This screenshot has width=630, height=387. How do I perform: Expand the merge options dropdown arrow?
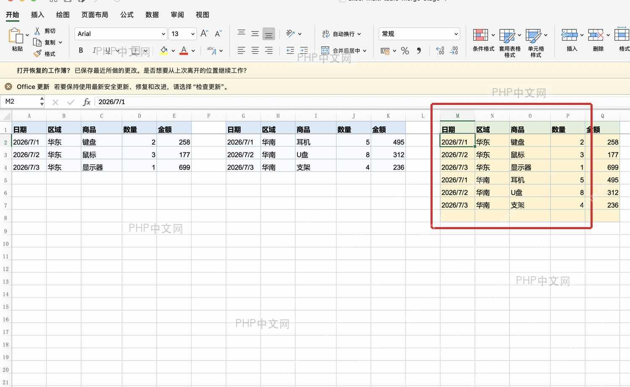[x=365, y=51]
